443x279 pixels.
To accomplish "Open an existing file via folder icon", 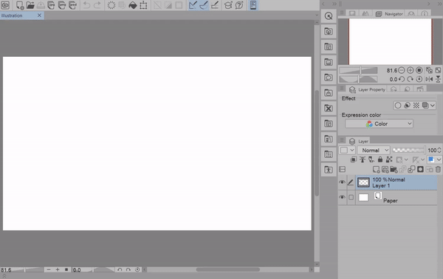I will click(30, 5).
